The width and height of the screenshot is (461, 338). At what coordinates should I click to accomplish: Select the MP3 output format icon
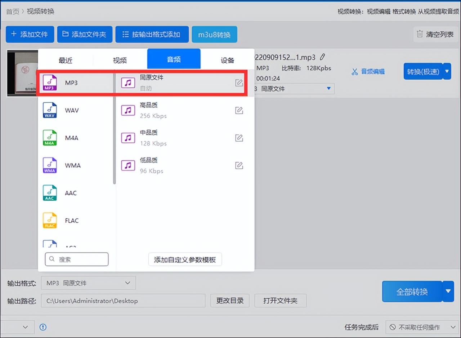click(50, 83)
